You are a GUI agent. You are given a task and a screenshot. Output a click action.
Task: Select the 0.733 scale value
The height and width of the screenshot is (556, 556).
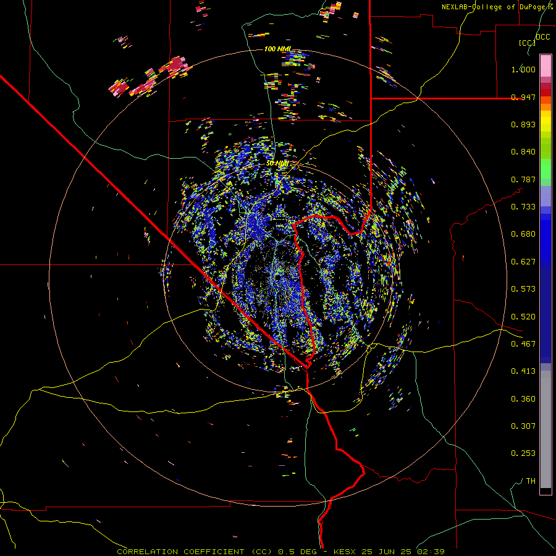pyautogui.click(x=523, y=207)
